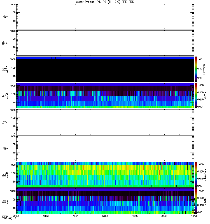The width and height of the screenshot is (210, 224).
Task: Click the thb edc12 mV/m color bar
Action: tap(196, 69)
